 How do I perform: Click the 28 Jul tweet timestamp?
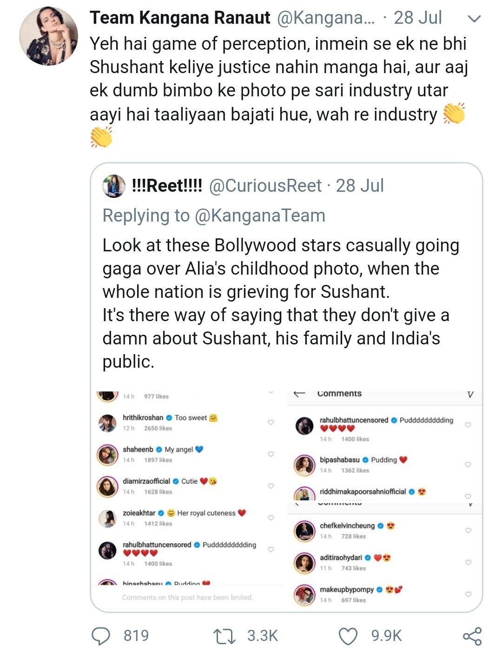417,18
